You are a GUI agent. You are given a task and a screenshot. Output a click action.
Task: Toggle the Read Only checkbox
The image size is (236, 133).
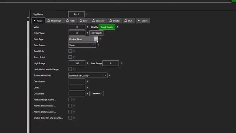coord(70,51)
